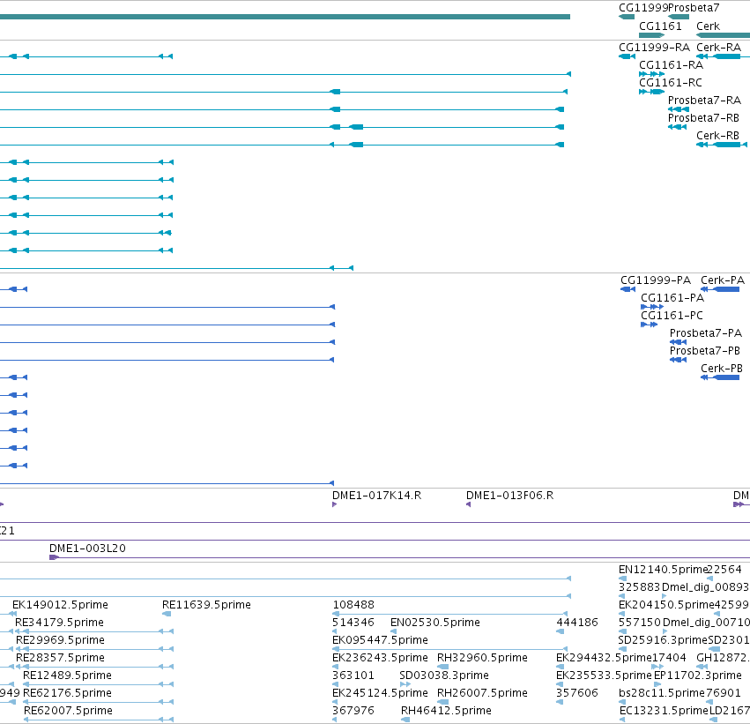
Task: Select the EK149012.5prime EST label
Action: (60, 605)
